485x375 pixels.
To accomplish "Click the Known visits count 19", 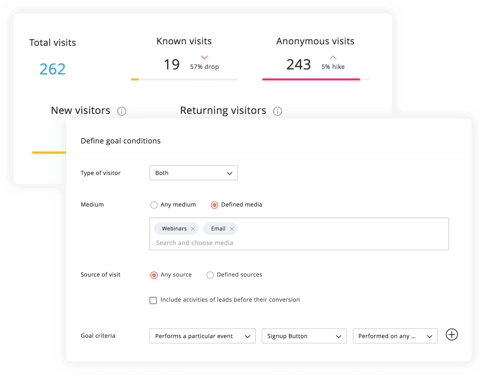I will pyautogui.click(x=172, y=64).
